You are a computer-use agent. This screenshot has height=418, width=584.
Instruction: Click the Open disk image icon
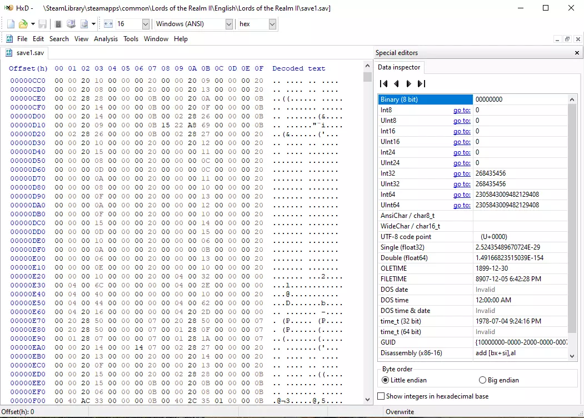point(84,24)
